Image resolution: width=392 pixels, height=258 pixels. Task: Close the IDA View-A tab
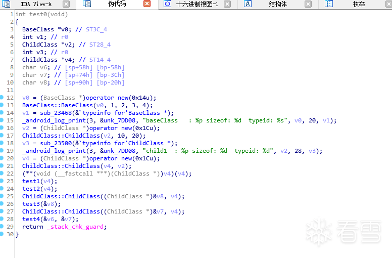click(x=66, y=4)
